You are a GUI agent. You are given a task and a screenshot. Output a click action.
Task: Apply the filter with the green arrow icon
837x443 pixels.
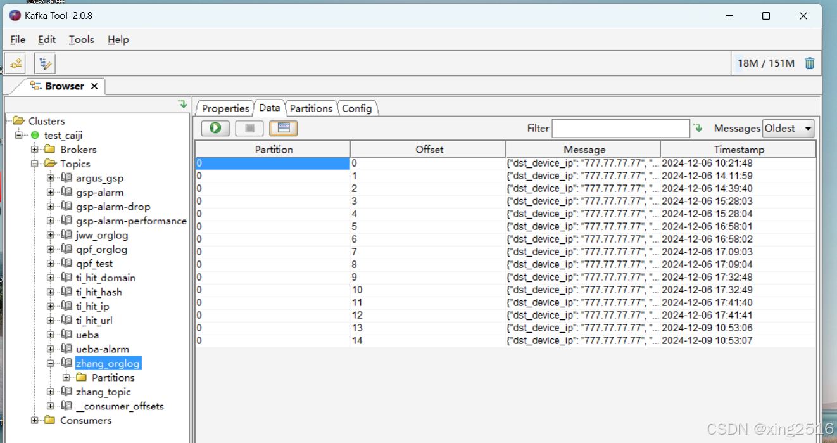[698, 128]
